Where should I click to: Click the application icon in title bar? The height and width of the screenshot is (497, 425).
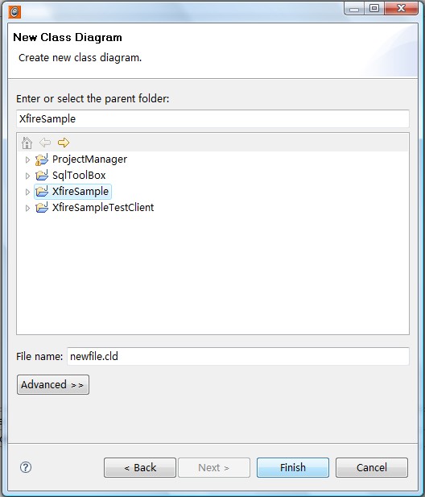click(14, 12)
